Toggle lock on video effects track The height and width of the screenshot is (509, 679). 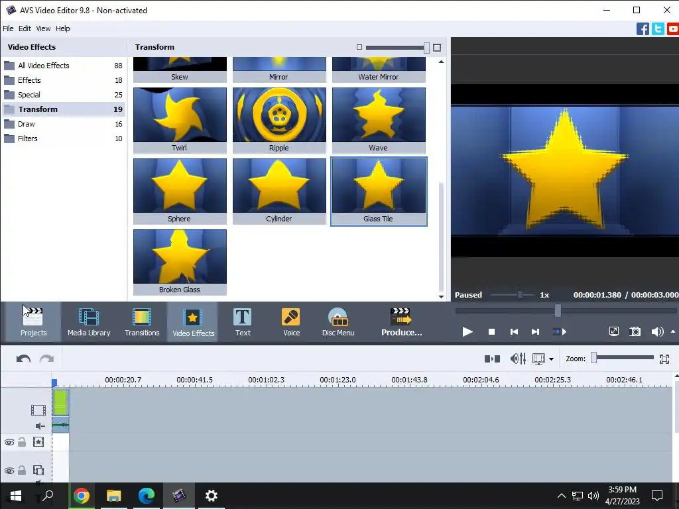pos(22,442)
